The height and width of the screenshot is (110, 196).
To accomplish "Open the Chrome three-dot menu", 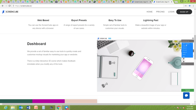I will point(193,6).
